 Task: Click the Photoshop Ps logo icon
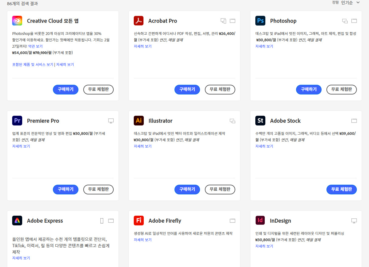pos(260,21)
